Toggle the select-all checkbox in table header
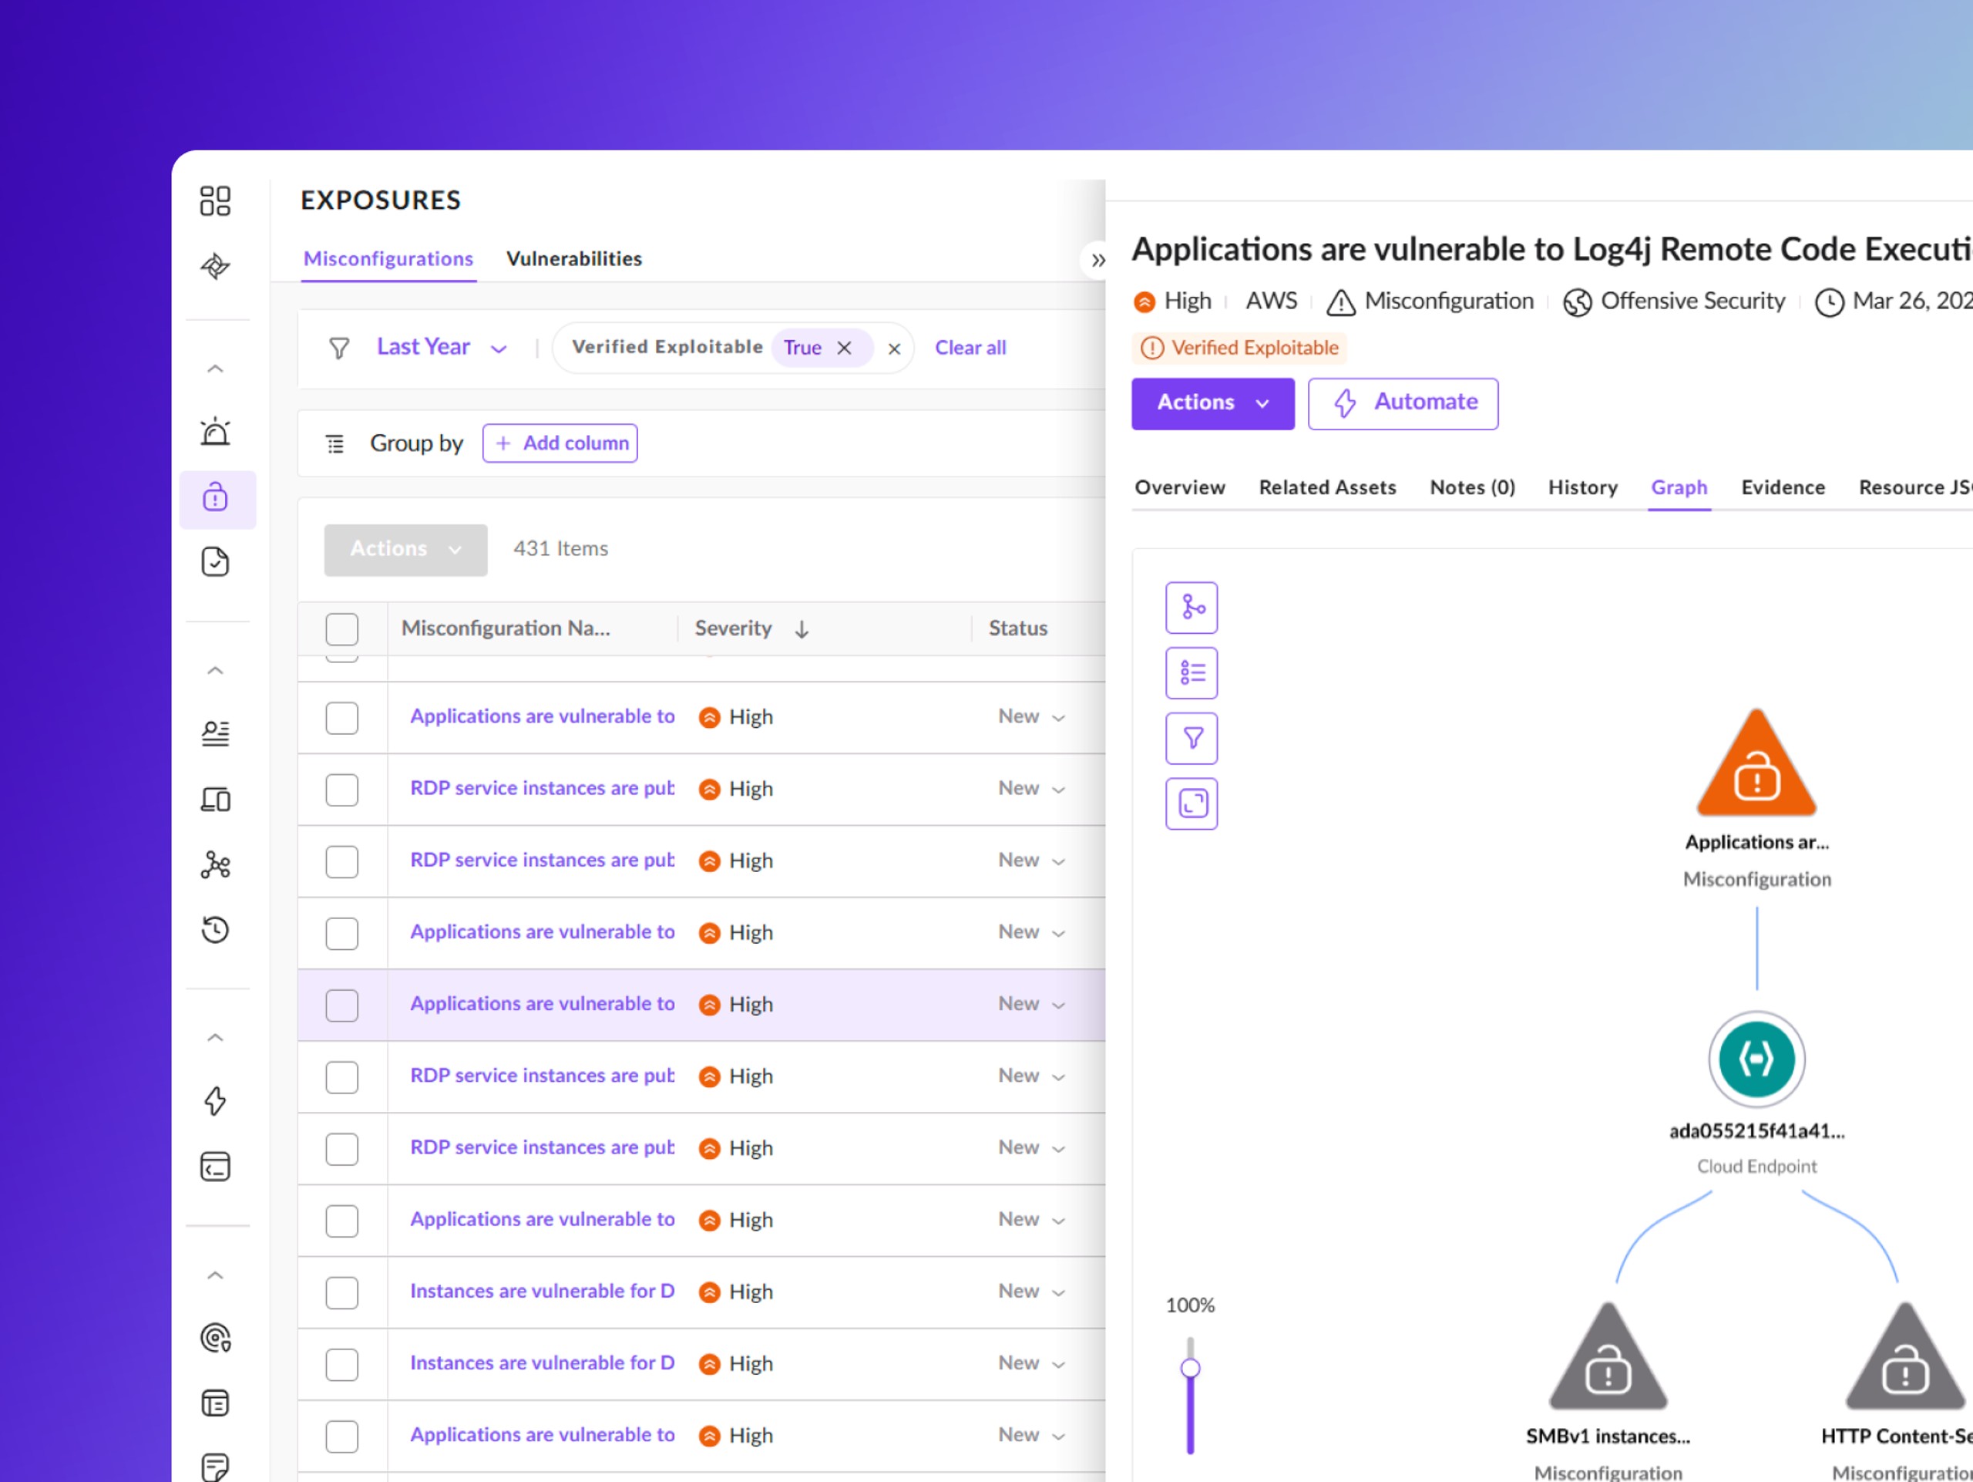Image resolution: width=1973 pixels, height=1482 pixels. tap(341, 629)
